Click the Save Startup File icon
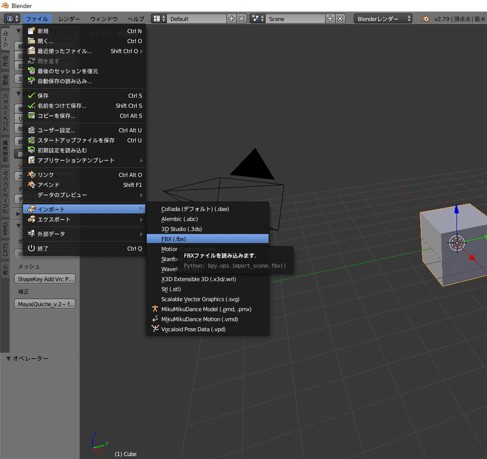 point(31,140)
